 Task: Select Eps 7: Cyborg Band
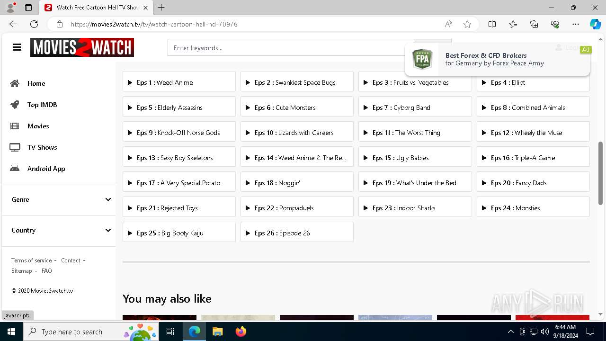(415, 108)
